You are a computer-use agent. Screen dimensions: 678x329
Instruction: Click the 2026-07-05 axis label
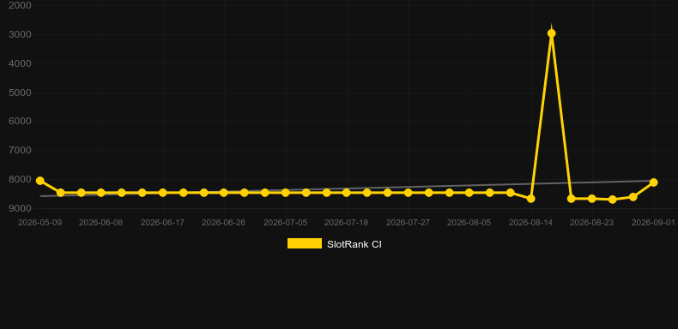pos(286,223)
